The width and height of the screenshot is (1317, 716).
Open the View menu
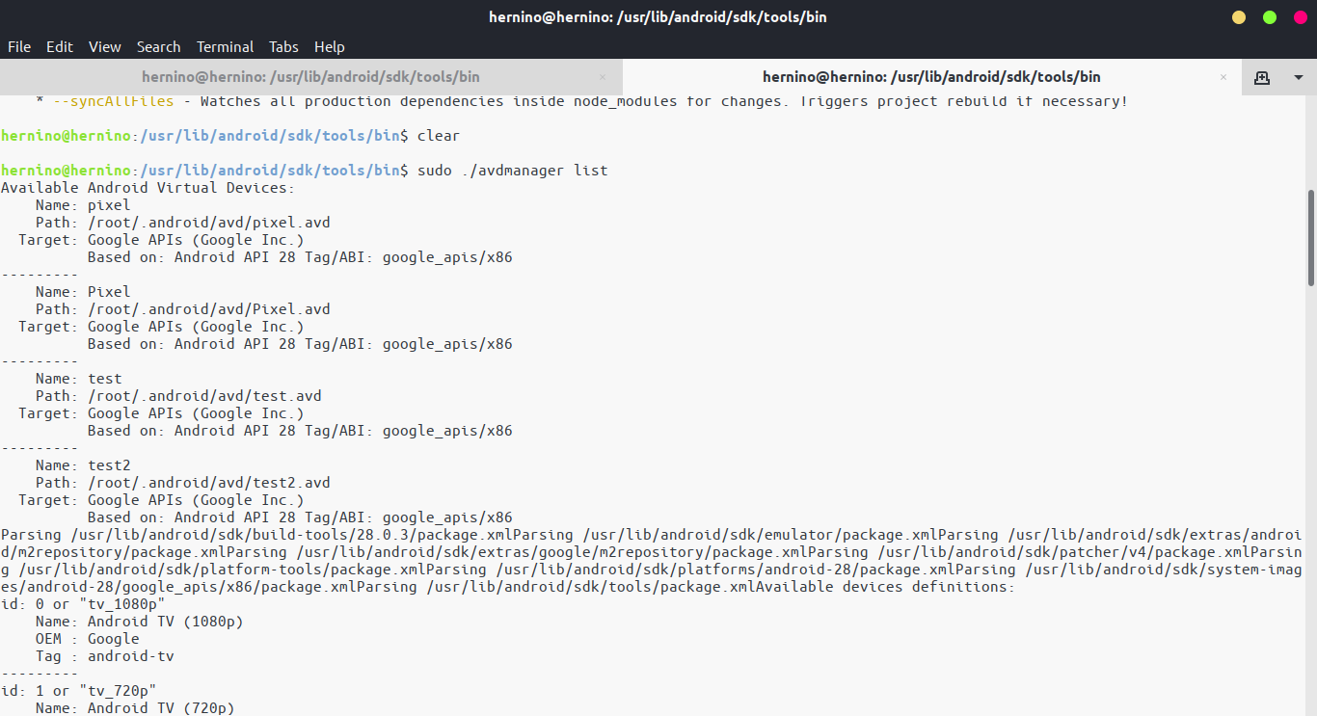pyautogui.click(x=105, y=46)
